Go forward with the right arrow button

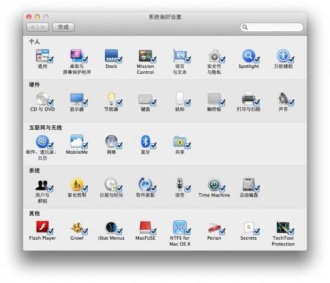coord(43,27)
